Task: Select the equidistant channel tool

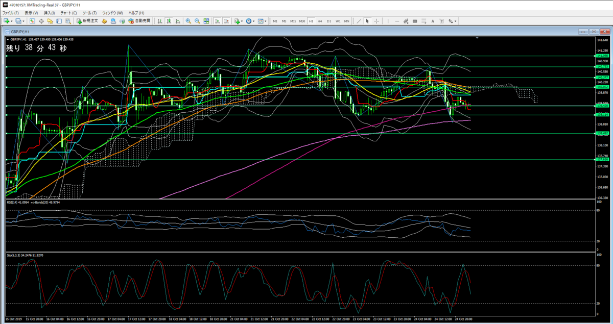Action: click(x=406, y=21)
